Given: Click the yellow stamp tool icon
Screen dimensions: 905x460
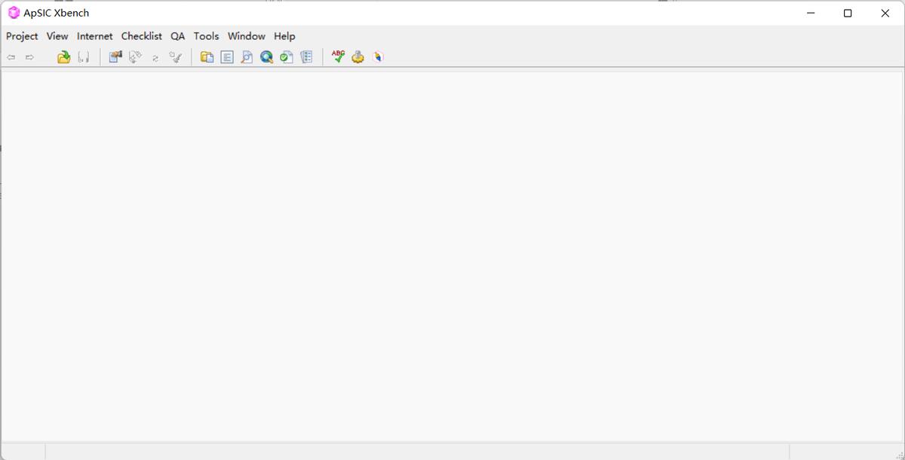Looking at the screenshot, I should click(358, 57).
